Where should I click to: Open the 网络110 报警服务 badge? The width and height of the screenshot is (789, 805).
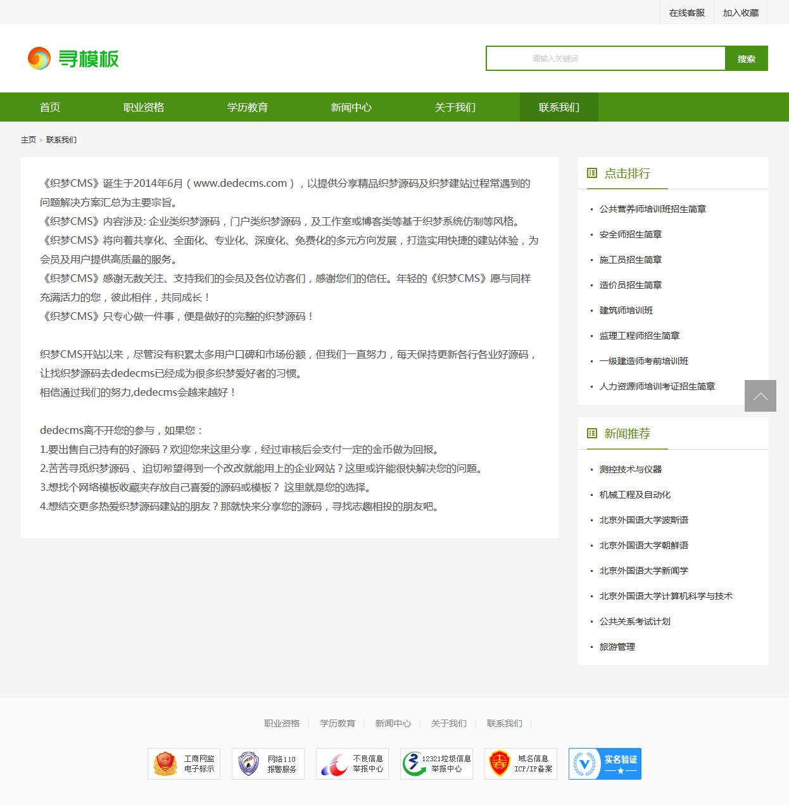coord(268,764)
